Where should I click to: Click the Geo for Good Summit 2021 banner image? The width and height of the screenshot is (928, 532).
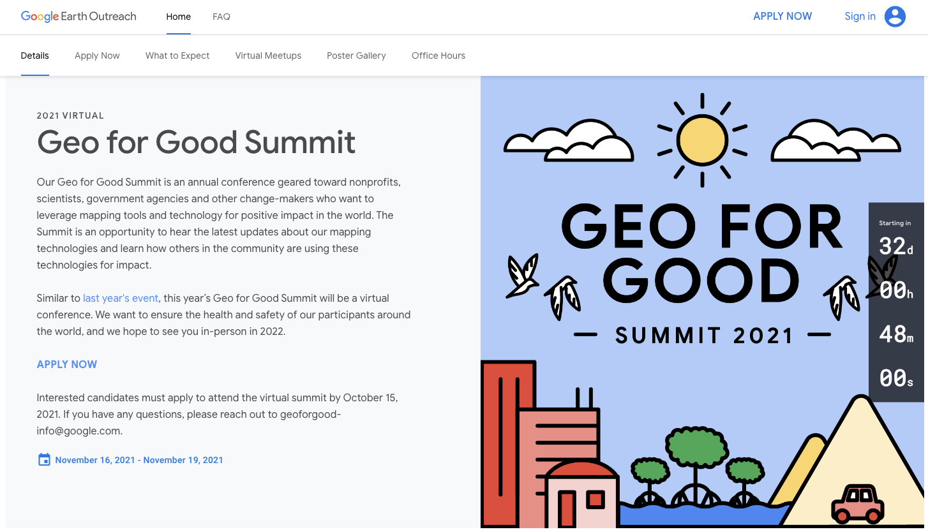(x=702, y=302)
